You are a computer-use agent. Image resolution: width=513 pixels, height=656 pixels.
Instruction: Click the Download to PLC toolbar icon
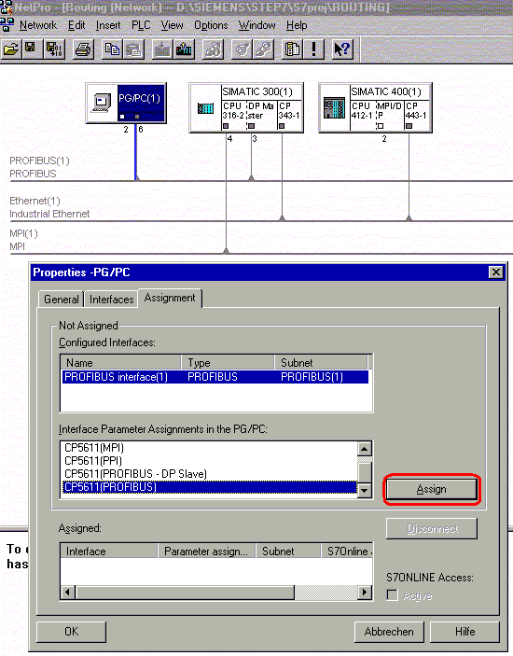click(x=162, y=49)
